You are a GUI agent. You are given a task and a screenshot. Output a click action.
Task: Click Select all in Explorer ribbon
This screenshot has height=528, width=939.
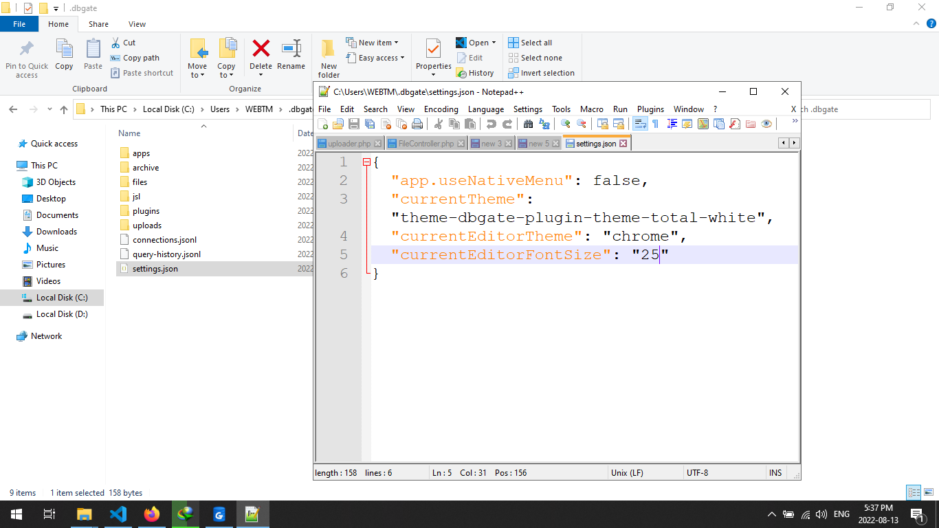(x=530, y=43)
